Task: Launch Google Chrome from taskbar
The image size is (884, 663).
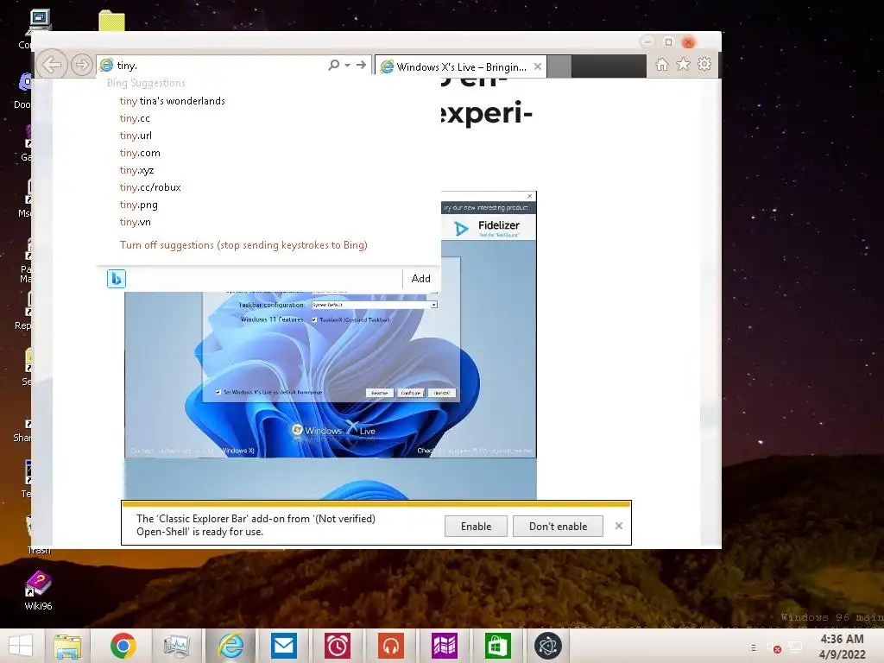Action: [x=123, y=646]
